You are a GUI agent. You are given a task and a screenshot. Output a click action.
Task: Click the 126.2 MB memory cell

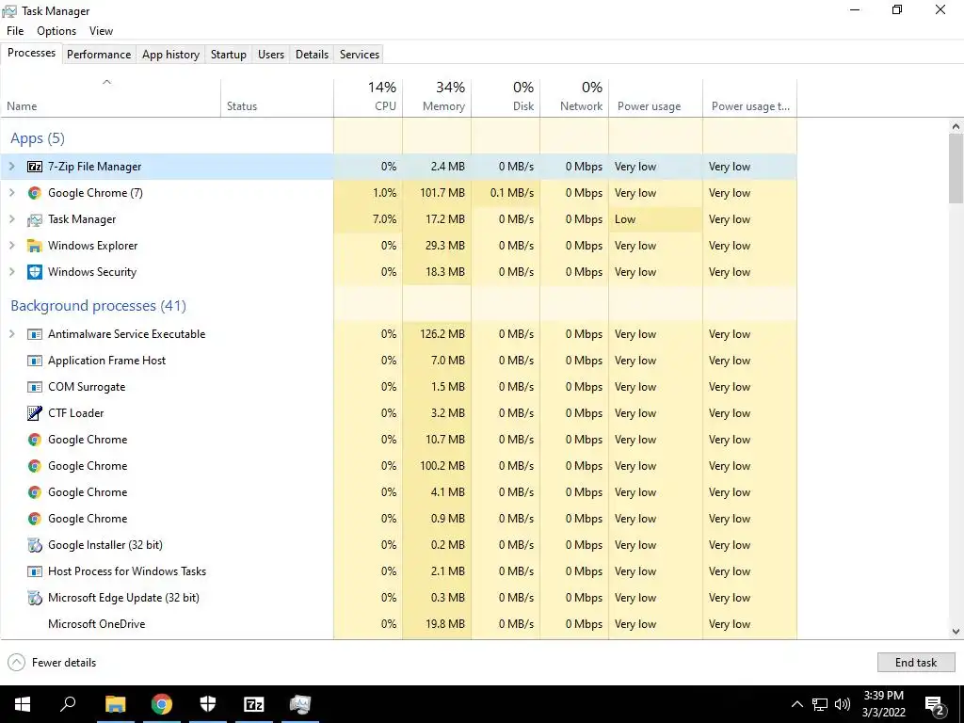coord(437,334)
